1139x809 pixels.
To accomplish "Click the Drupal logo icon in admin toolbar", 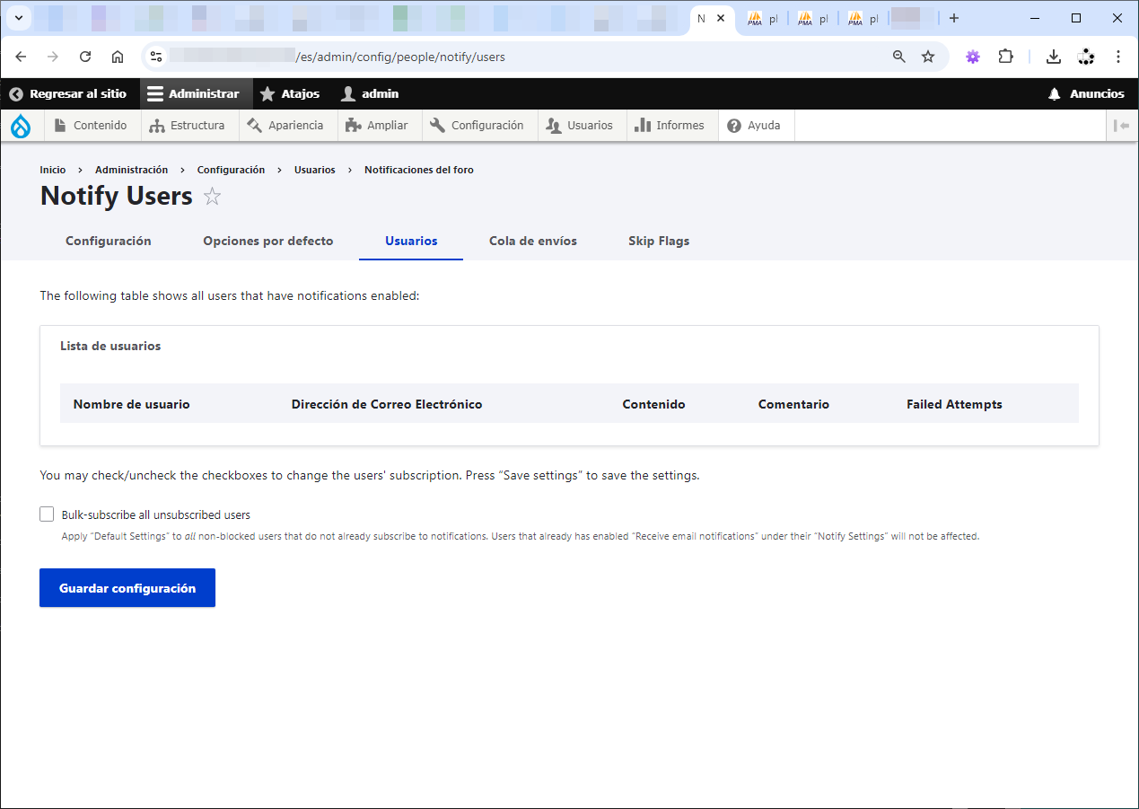I will coord(21,126).
